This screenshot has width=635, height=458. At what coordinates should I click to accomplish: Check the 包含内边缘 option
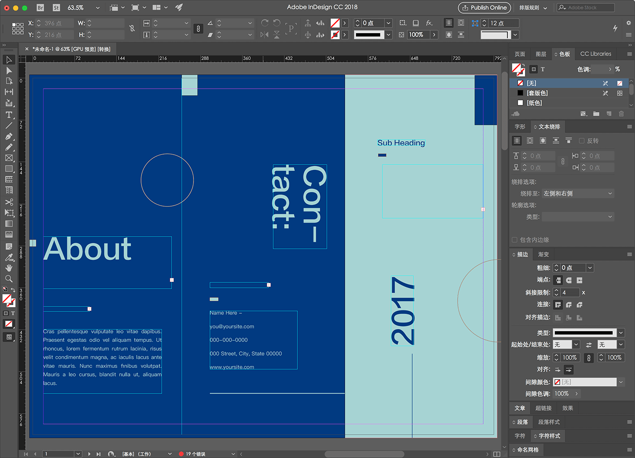pos(515,240)
